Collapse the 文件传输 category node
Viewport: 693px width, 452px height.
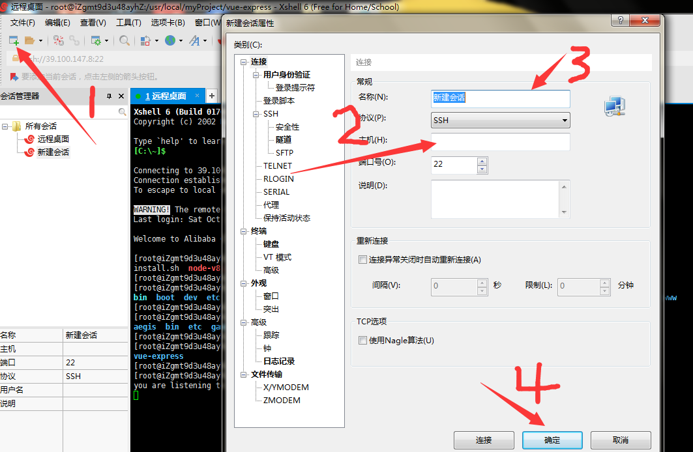244,374
